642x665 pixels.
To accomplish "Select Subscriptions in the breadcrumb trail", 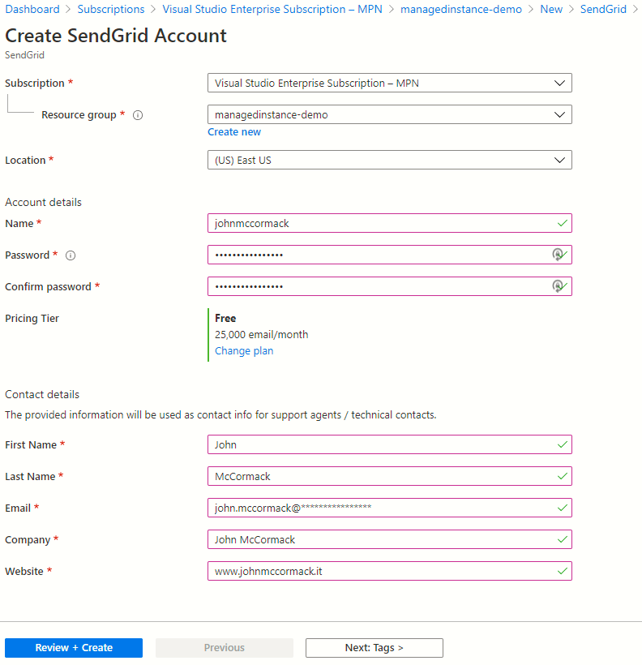I will [111, 9].
